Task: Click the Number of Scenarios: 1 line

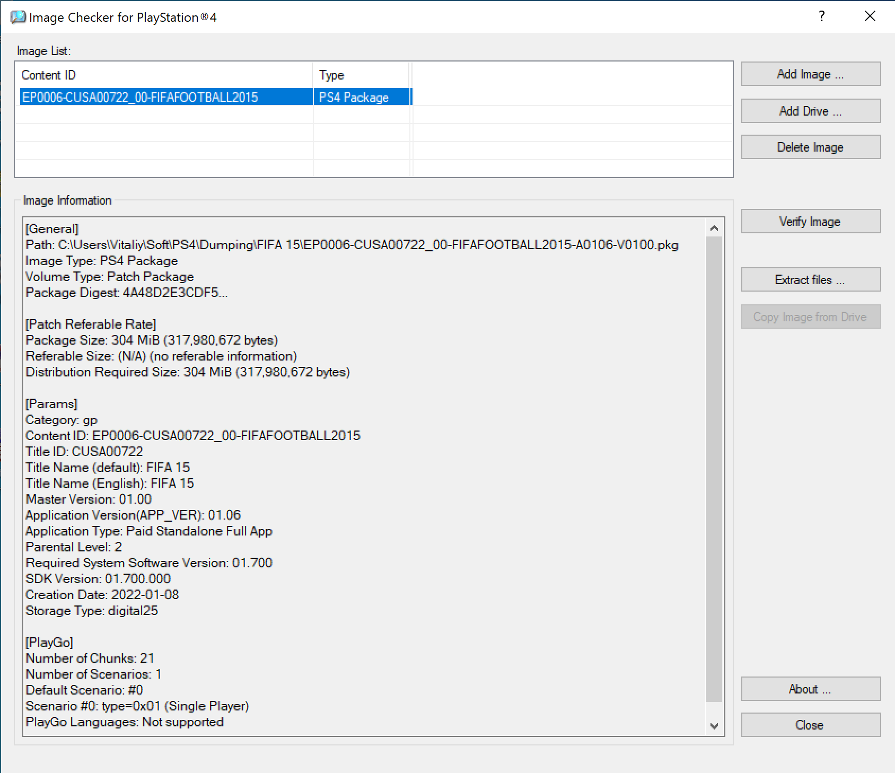Action: click(94, 674)
